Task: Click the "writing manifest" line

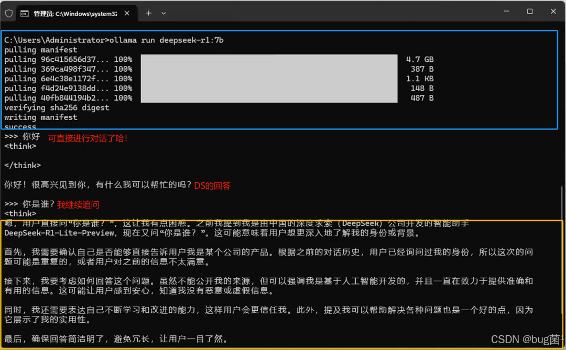Action: [x=41, y=118]
